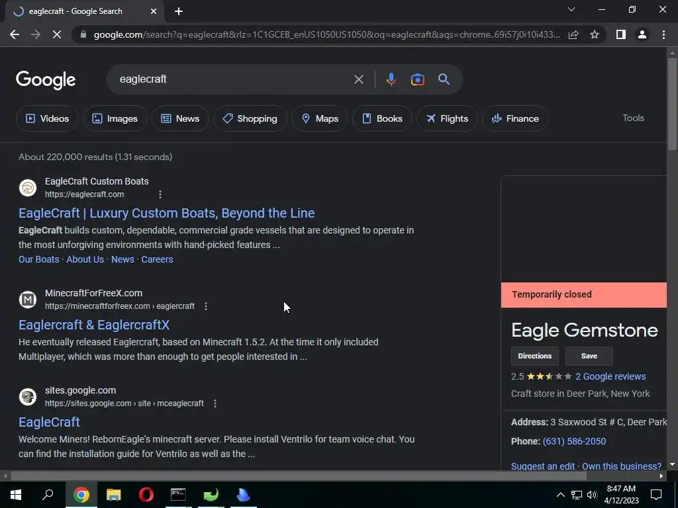Click the address bar URL
678x508 pixels.
tap(326, 34)
